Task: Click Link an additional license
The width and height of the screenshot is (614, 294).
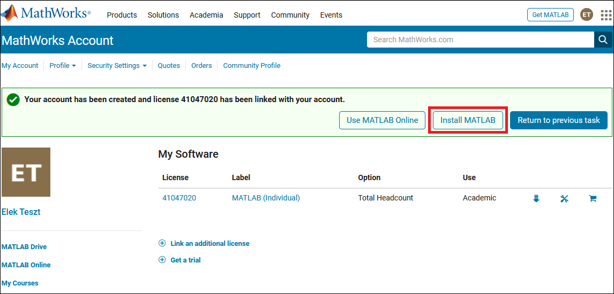Action: point(209,243)
